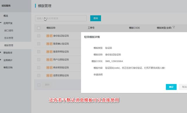Expand the 群发助手 sidebar section arrow
Screen dimensions: 187x113
1,52
